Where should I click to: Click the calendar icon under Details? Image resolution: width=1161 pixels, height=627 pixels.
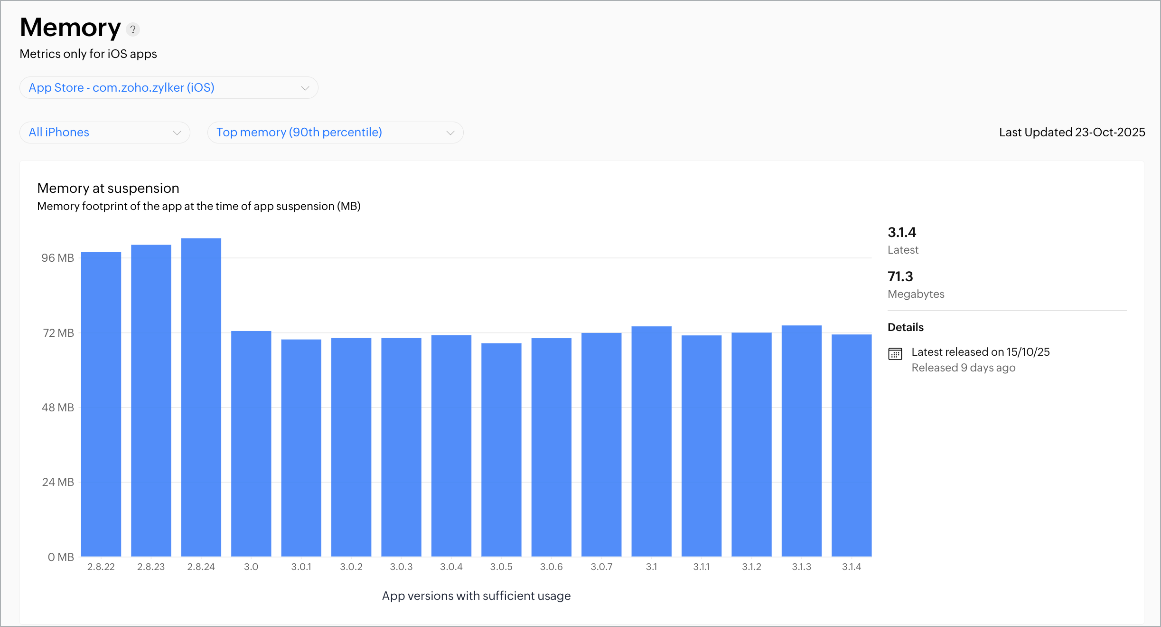tap(895, 354)
